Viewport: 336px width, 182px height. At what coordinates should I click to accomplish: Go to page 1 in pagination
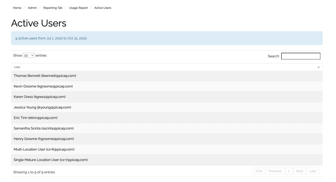point(289,171)
